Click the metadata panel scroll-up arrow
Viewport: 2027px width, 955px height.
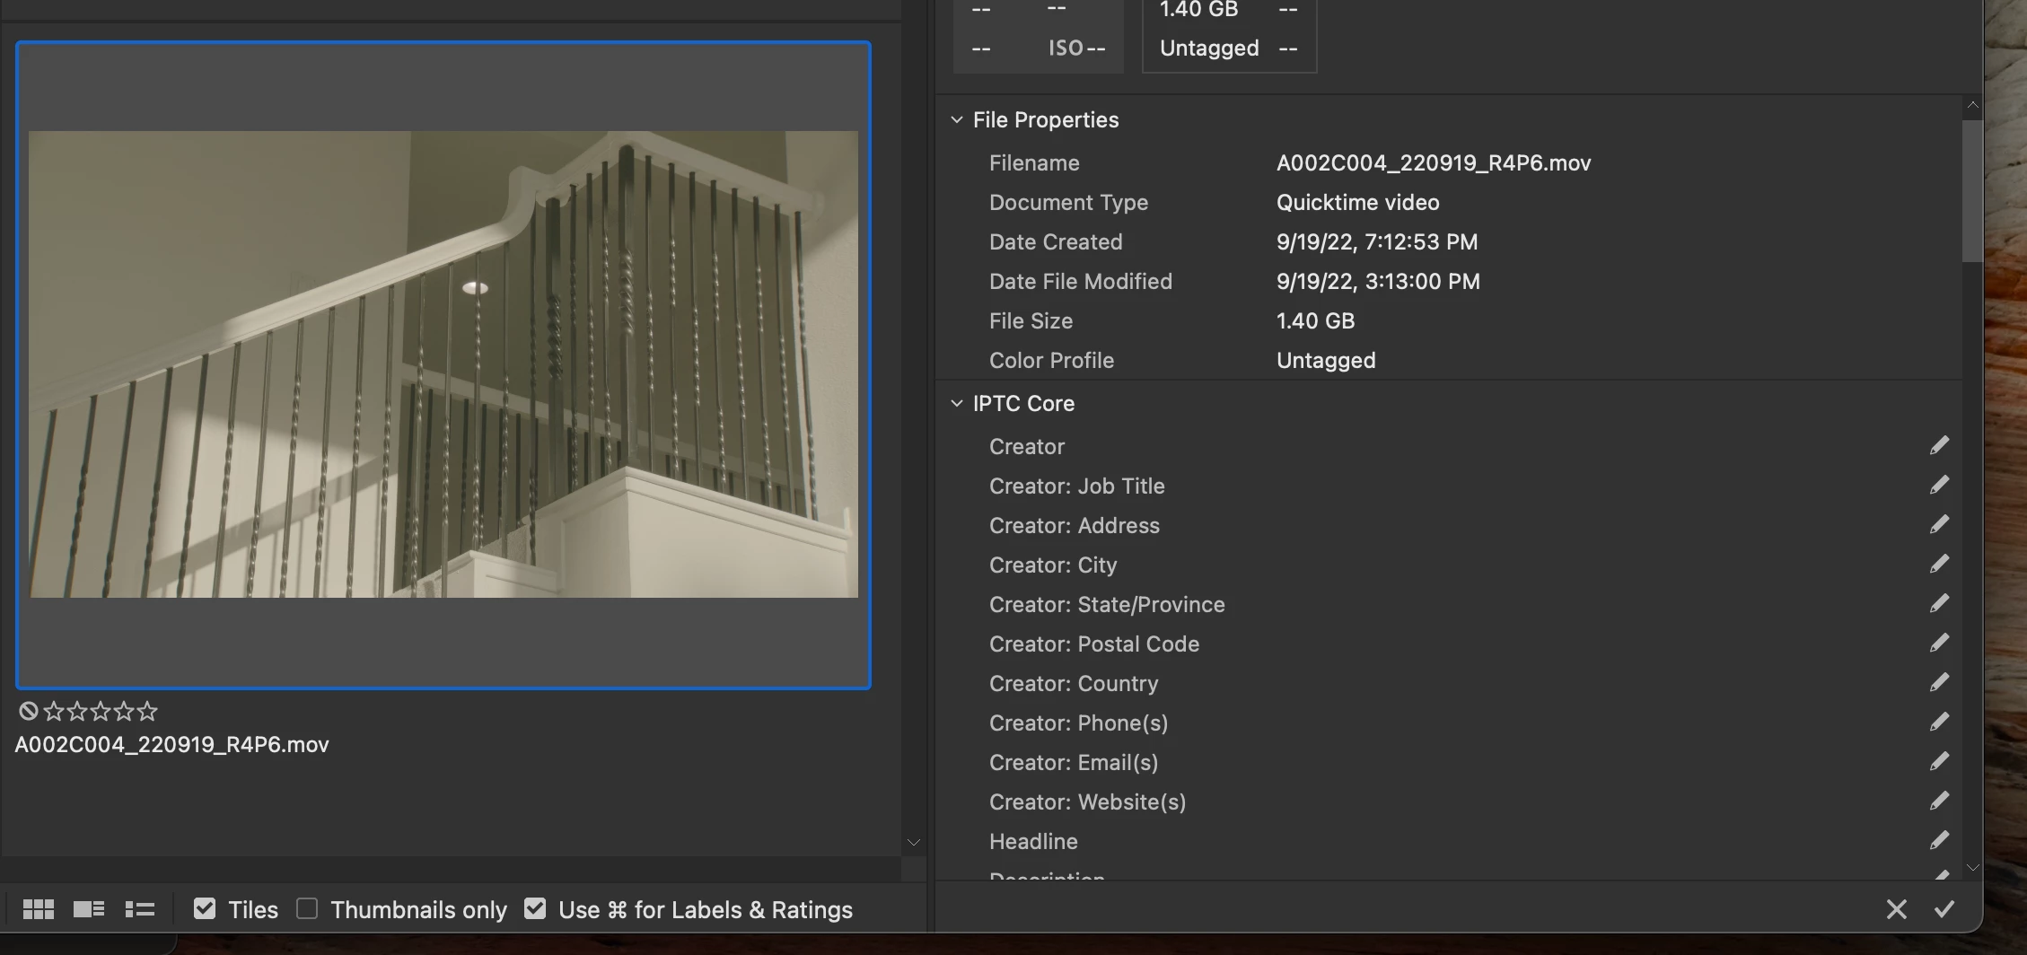point(1972,106)
